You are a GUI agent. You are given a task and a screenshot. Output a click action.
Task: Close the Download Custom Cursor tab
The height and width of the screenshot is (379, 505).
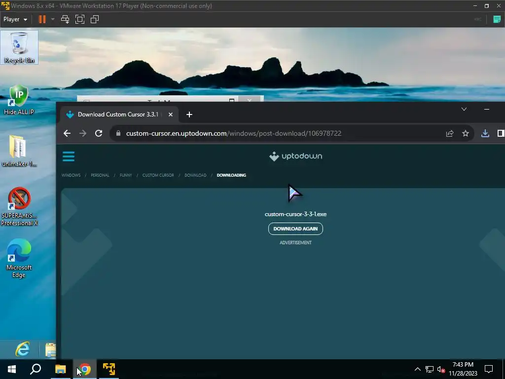click(171, 114)
